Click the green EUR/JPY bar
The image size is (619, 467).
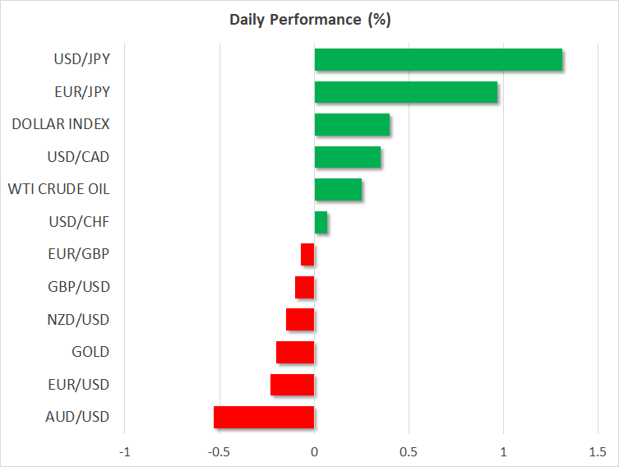(405, 92)
